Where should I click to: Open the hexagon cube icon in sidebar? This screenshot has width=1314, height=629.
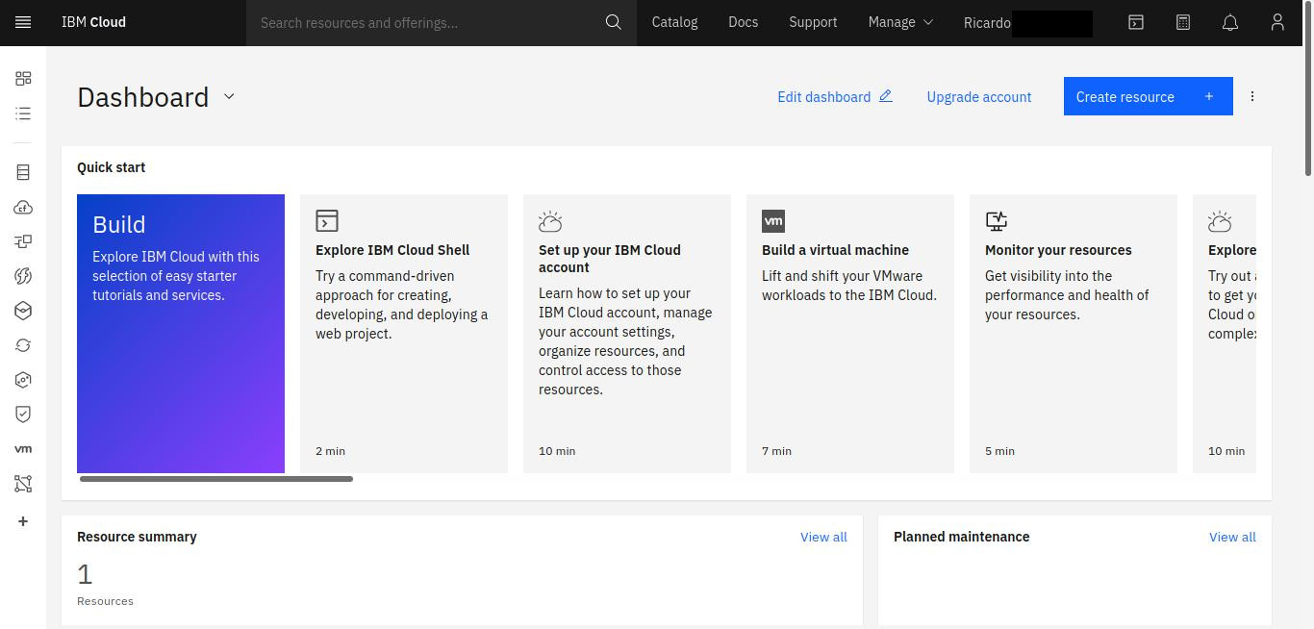[23, 311]
